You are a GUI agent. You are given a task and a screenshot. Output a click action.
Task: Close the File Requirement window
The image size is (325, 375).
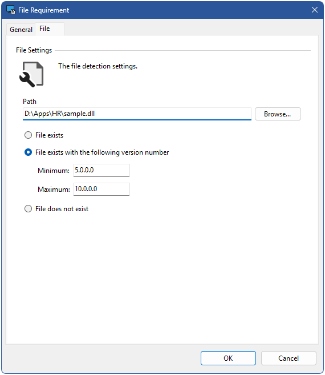pyautogui.click(x=315, y=10)
